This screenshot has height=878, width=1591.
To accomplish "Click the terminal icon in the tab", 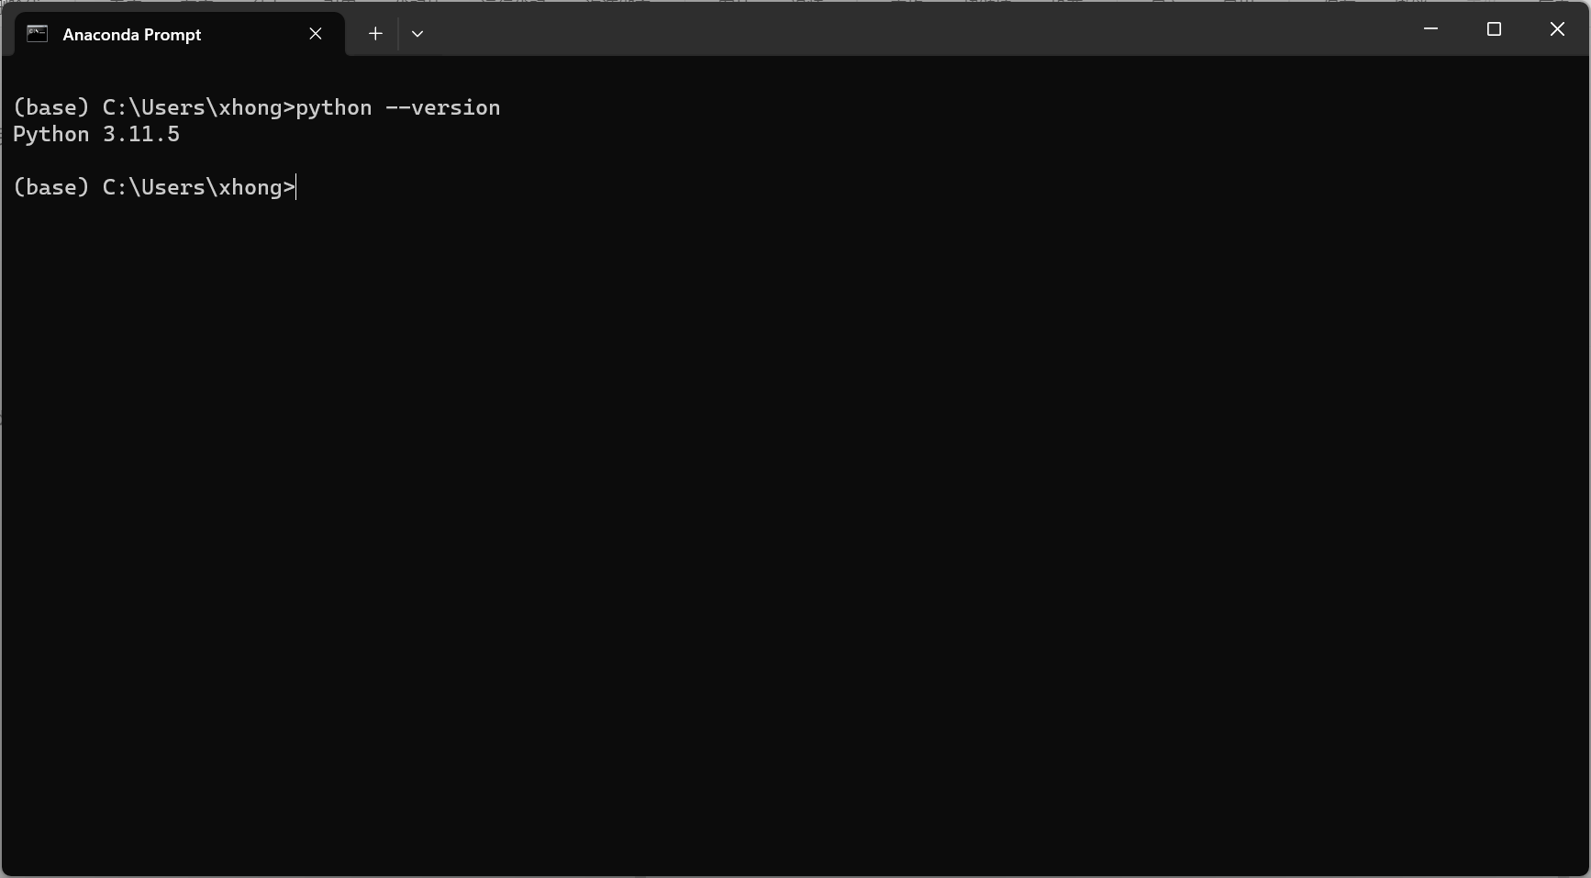I will coord(37,34).
